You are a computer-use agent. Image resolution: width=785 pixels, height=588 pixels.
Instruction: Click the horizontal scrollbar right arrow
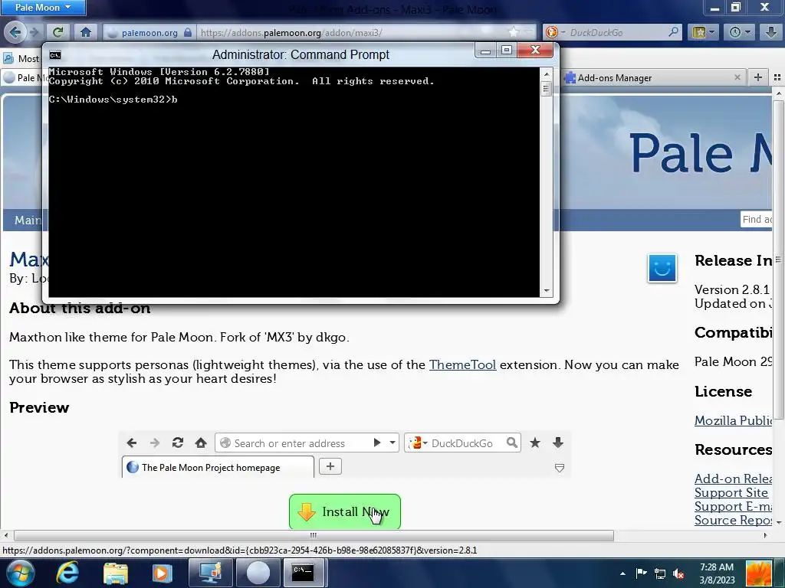coord(765,535)
